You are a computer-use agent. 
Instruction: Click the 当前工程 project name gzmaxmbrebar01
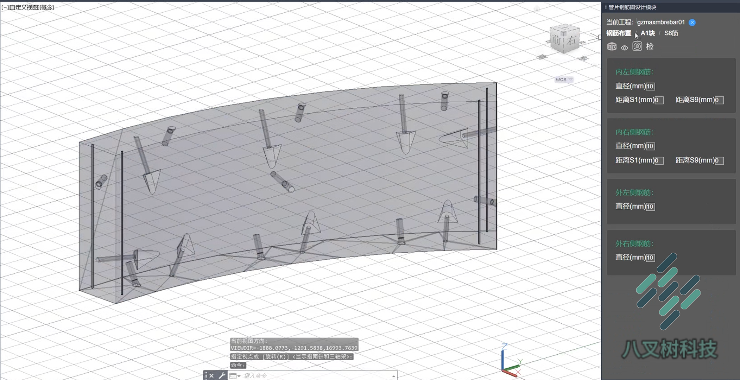tap(661, 22)
